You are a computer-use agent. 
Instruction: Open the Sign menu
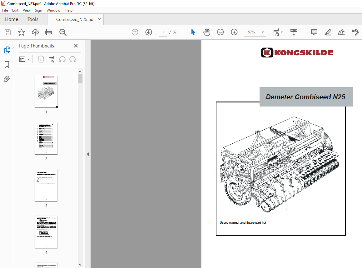[x=38, y=10]
